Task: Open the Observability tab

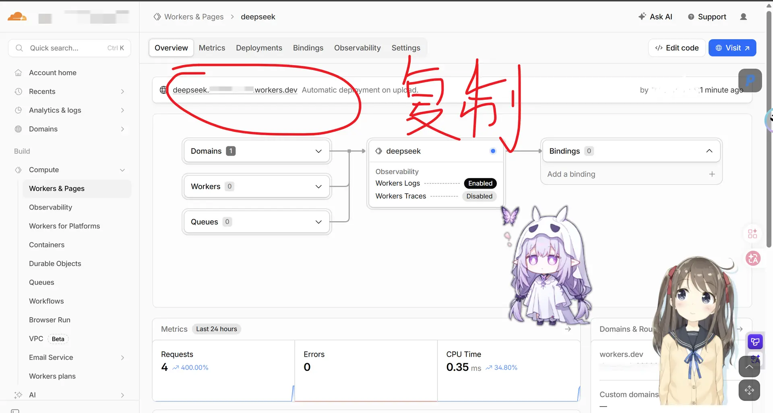Action: tap(357, 48)
